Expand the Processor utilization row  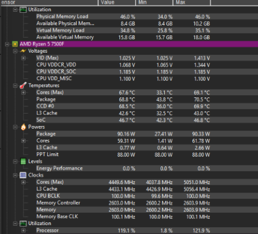pyautogui.click(x=23, y=231)
